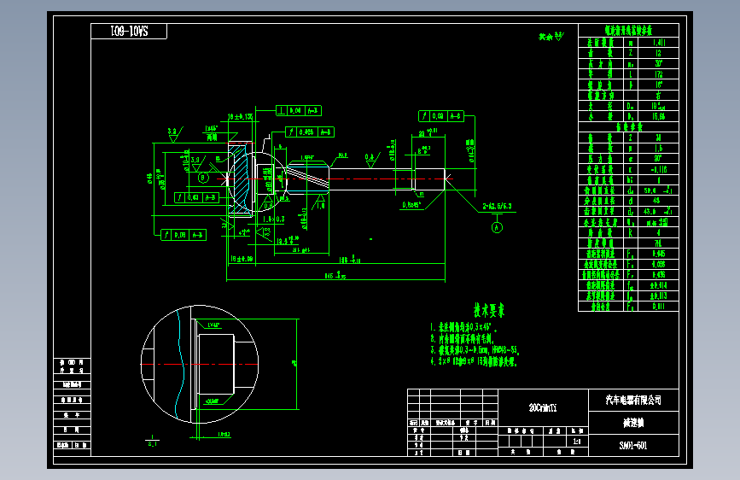Click the value 15.66 in the parameter table
This screenshot has height=480, width=740.
658,116
